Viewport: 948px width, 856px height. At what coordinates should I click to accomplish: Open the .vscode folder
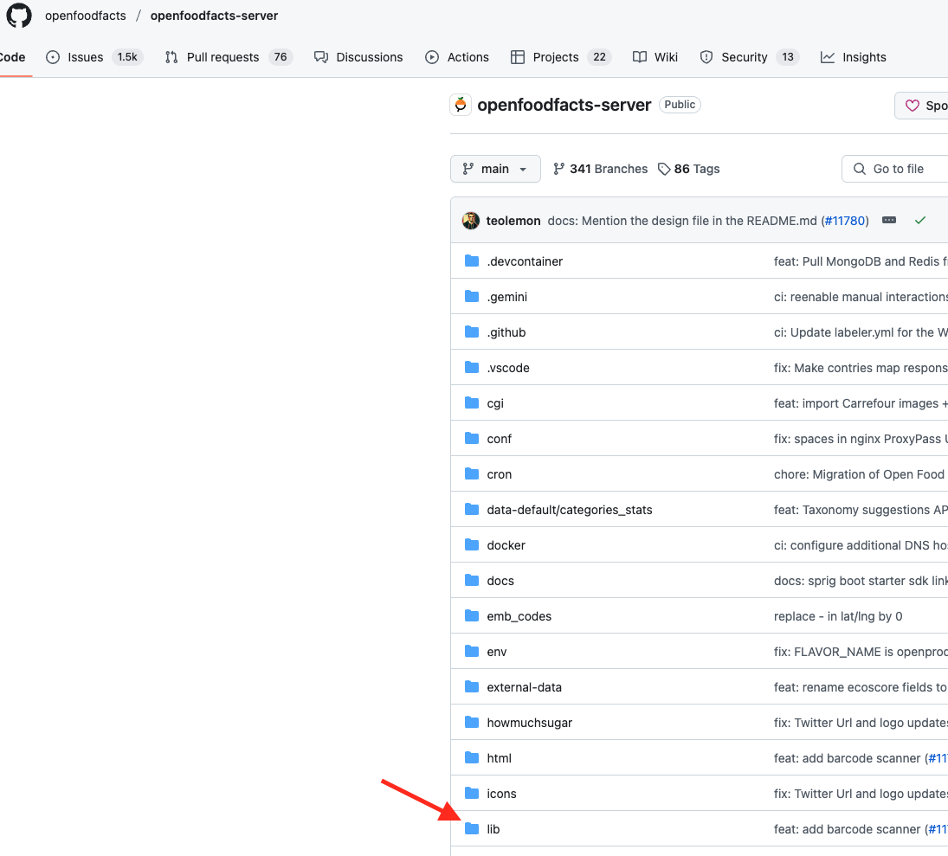click(x=508, y=368)
